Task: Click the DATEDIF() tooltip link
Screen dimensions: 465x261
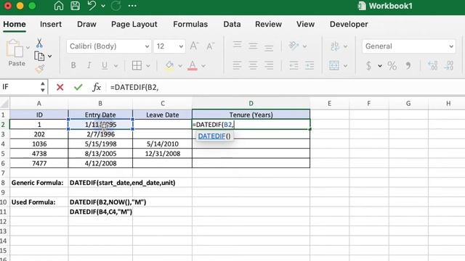Action: tap(211, 136)
